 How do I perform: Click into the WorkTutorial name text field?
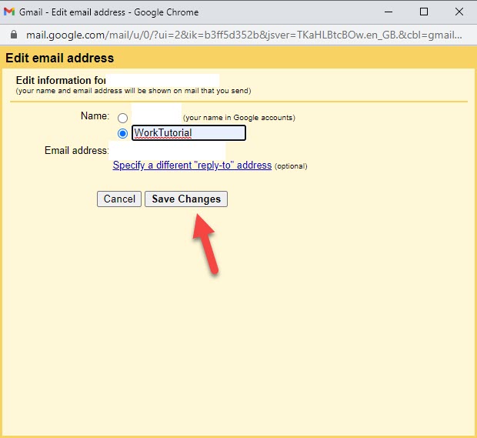pos(188,133)
